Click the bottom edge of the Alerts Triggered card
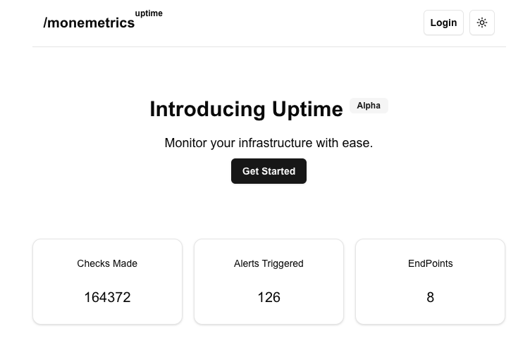 point(269,324)
